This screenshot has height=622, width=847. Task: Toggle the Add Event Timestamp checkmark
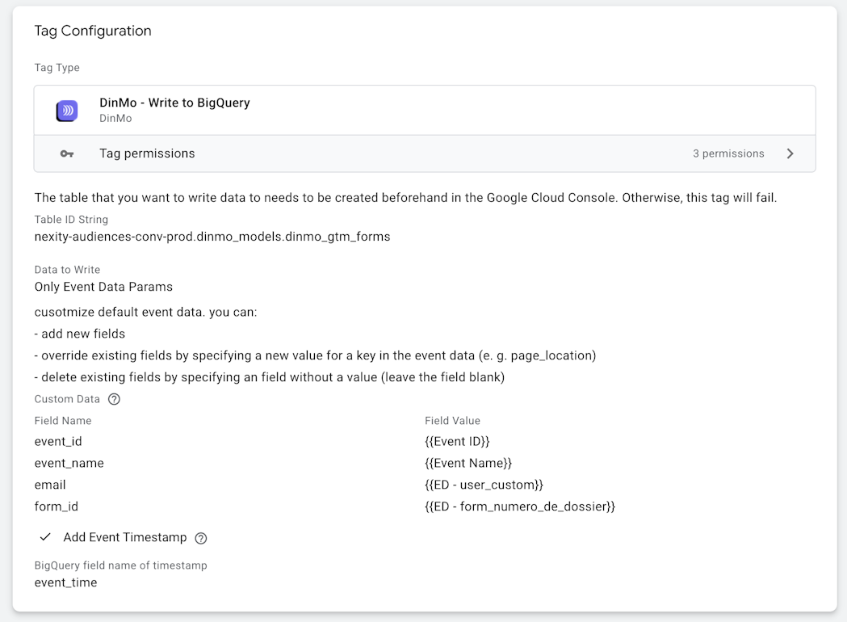(45, 537)
